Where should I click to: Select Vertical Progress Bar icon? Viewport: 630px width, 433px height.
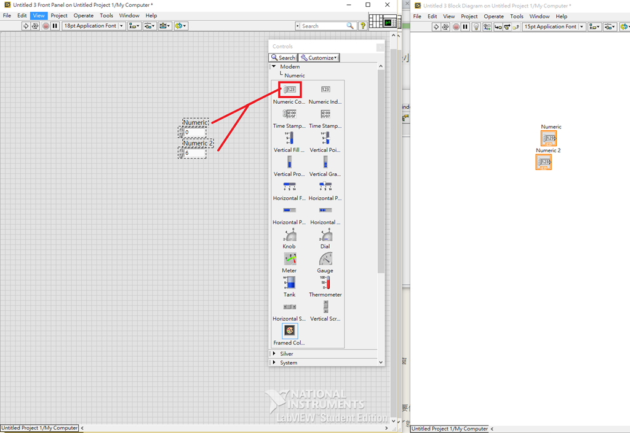(289, 162)
